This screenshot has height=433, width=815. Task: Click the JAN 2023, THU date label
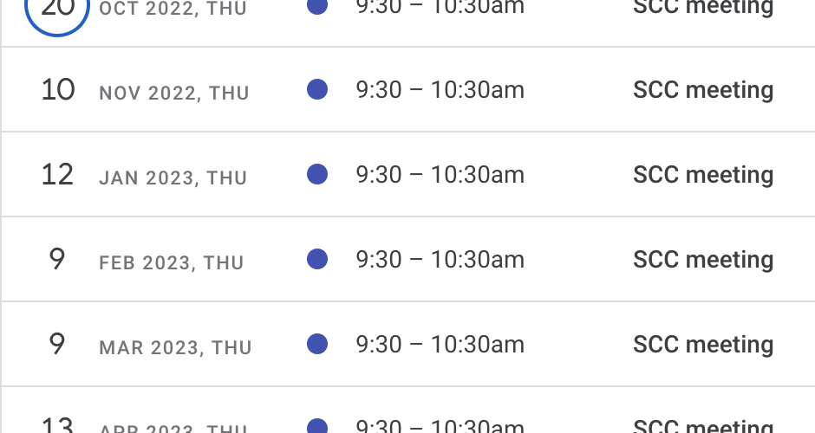click(173, 178)
